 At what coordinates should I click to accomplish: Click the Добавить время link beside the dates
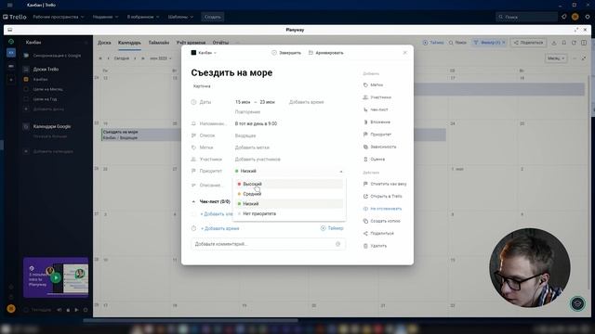(x=306, y=102)
